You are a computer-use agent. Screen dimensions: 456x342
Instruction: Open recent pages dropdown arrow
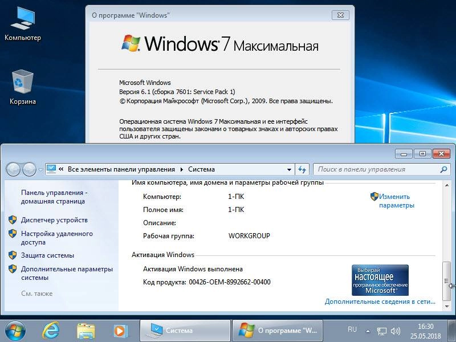click(x=40, y=169)
